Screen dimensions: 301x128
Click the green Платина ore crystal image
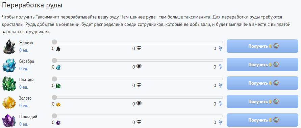click(9, 84)
